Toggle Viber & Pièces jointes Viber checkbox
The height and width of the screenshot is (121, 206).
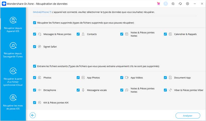(x=165, y=90)
